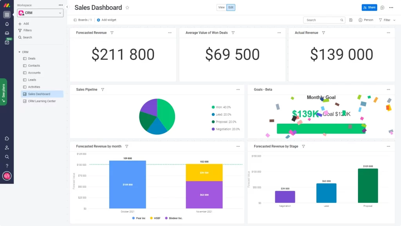The image size is (401, 226).
Task: Open workspace options three-dot menu
Action: tap(61, 5)
